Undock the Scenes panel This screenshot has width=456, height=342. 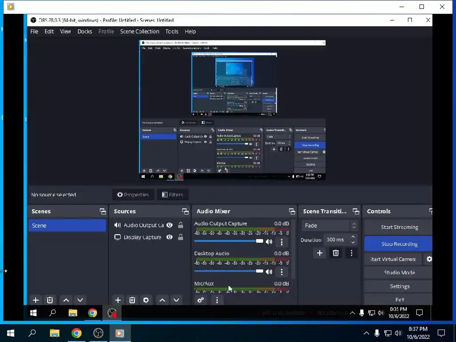[103, 212]
